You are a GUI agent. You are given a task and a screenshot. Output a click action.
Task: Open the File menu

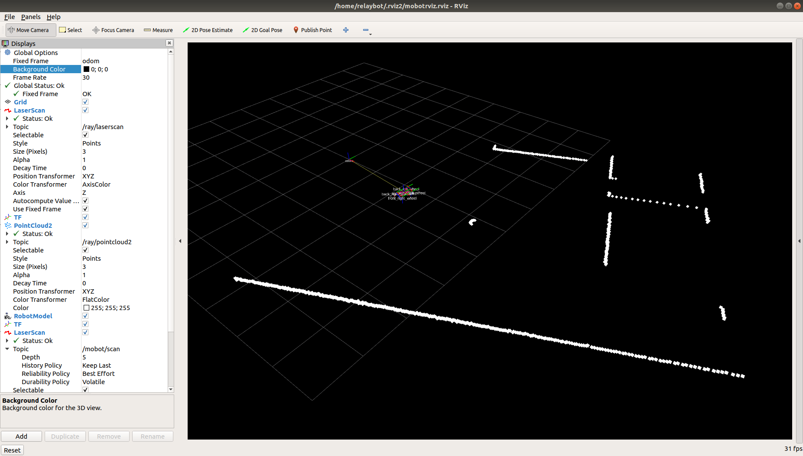10,16
